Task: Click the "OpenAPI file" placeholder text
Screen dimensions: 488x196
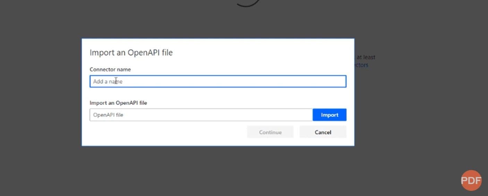Action: point(108,115)
